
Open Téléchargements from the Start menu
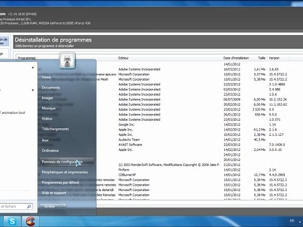[x=55, y=129]
